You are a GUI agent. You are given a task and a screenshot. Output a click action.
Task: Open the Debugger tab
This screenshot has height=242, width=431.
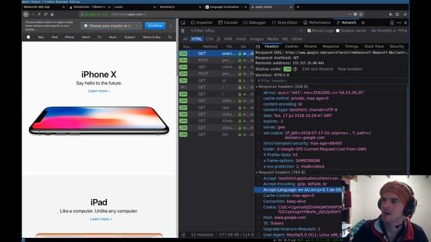click(x=255, y=23)
